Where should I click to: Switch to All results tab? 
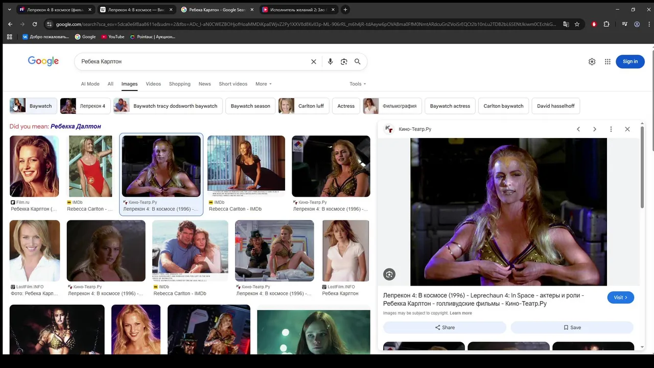pyautogui.click(x=110, y=84)
